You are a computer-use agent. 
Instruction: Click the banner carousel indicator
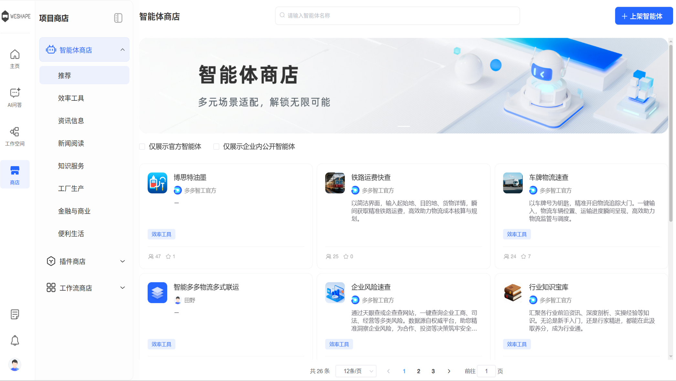pyautogui.click(x=404, y=126)
